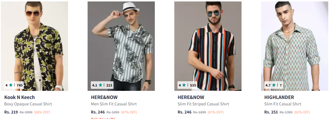Open the grey striped palm print shirt image
This screenshot has width=330, height=119.
pos(121,46)
